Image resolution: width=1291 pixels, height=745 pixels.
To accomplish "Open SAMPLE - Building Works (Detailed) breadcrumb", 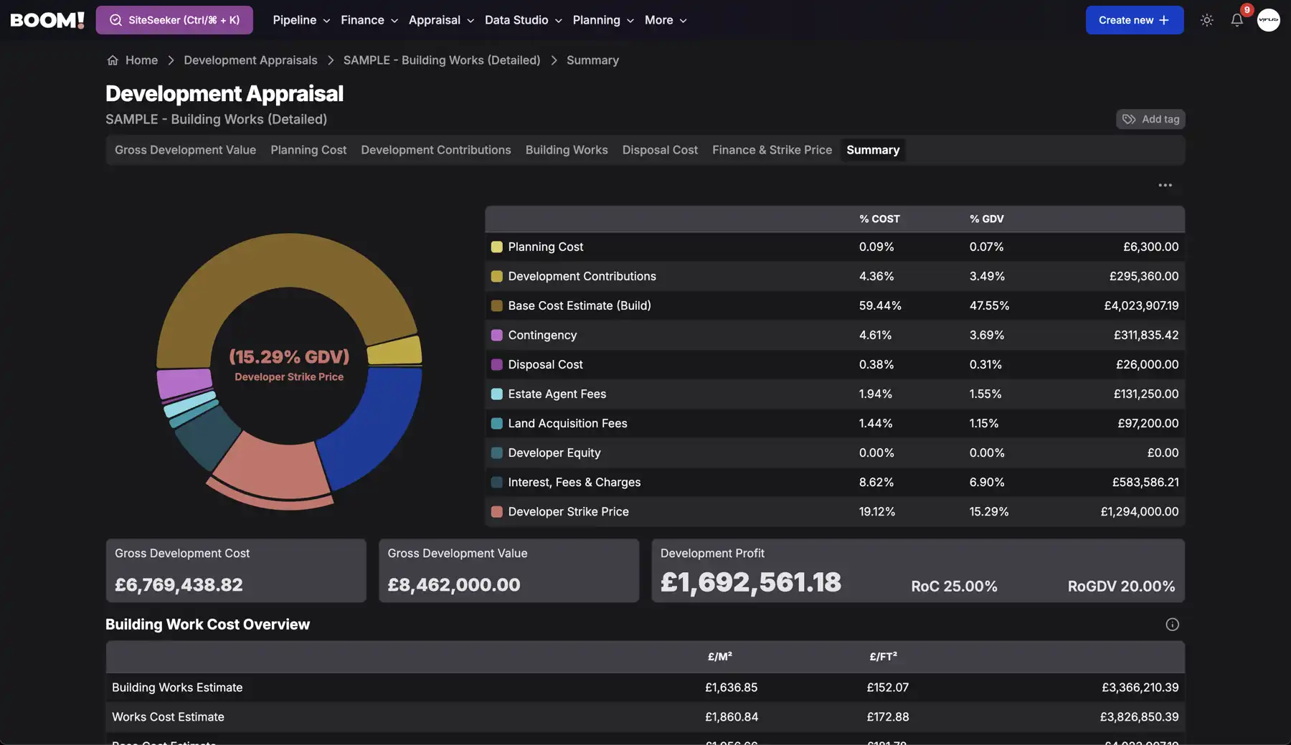I will point(442,60).
